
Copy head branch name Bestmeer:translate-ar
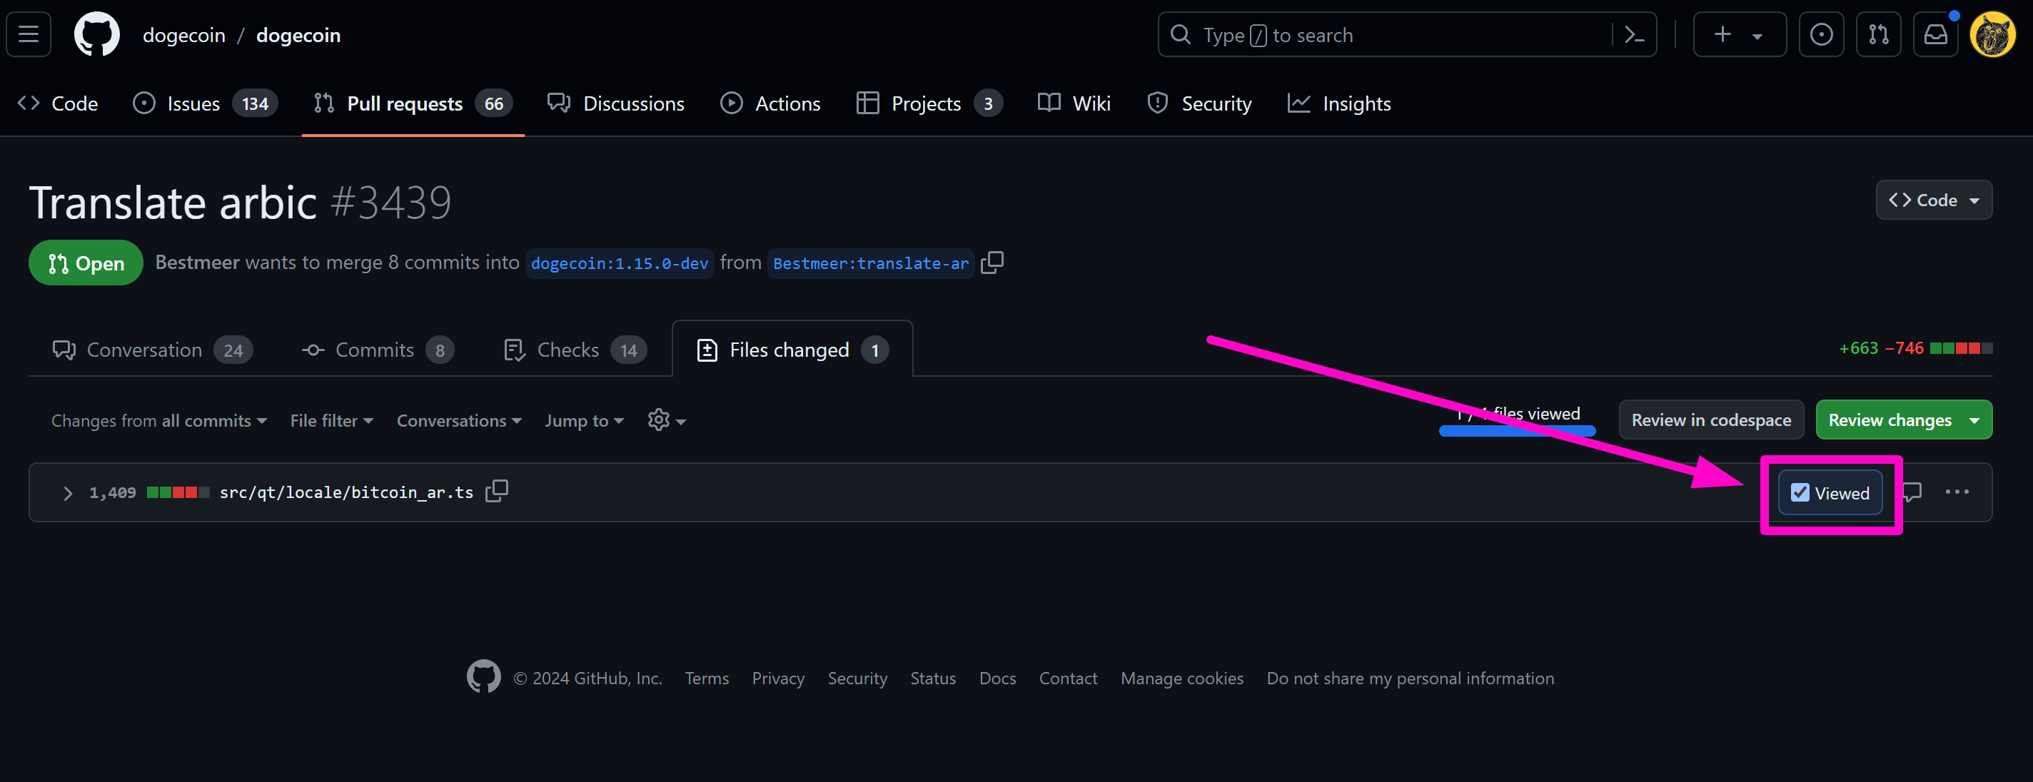point(992,262)
